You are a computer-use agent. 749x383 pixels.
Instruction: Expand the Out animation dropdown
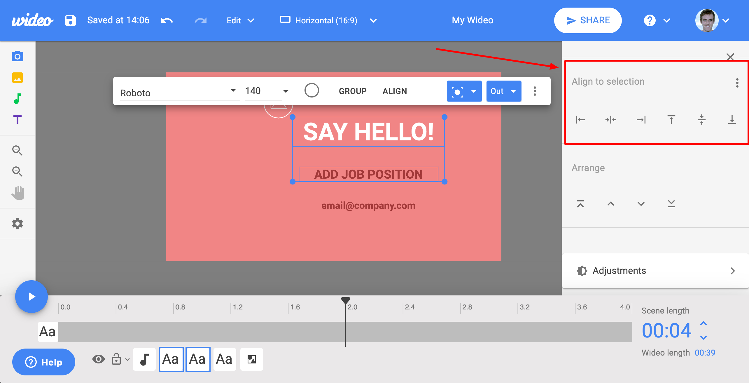[x=513, y=91]
